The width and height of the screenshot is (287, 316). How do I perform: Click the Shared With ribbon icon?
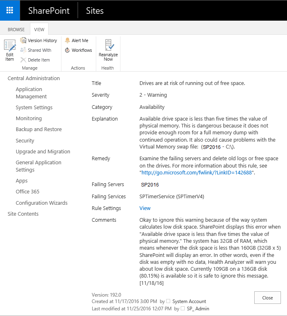(23, 50)
